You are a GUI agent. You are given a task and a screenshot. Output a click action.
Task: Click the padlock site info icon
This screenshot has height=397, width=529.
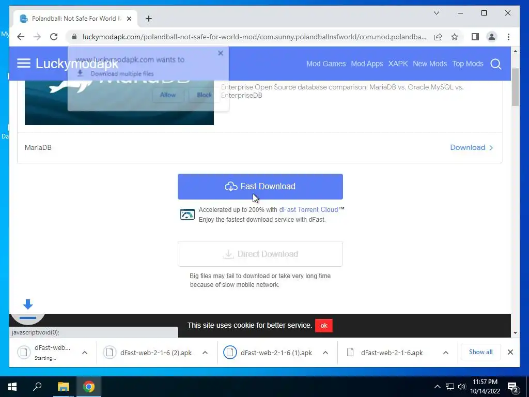74,37
